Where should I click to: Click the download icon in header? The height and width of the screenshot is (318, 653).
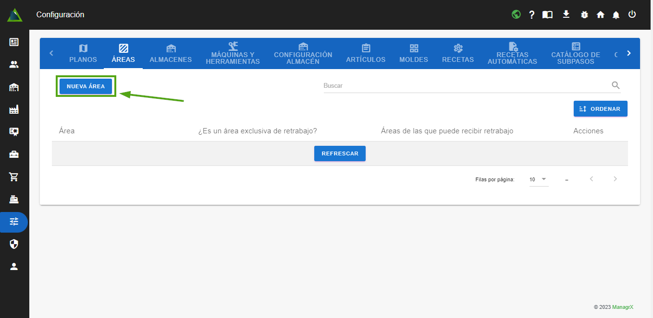coord(566,14)
